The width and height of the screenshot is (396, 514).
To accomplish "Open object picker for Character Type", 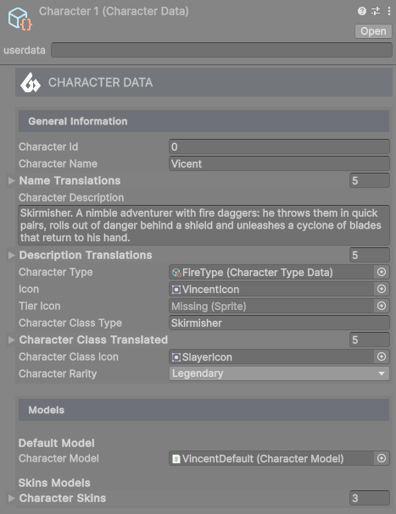I will tap(382, 272).
